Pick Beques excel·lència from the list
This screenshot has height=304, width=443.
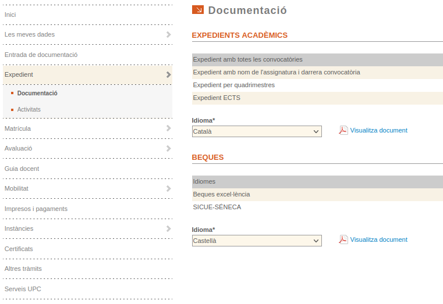tap(221, 194)
